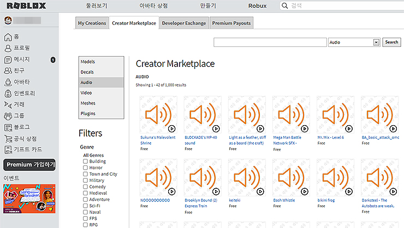Screen dimensions: 404x228
Task: Open the song breaker event banner
Action: pyautogui.click(x=29, y=199)
